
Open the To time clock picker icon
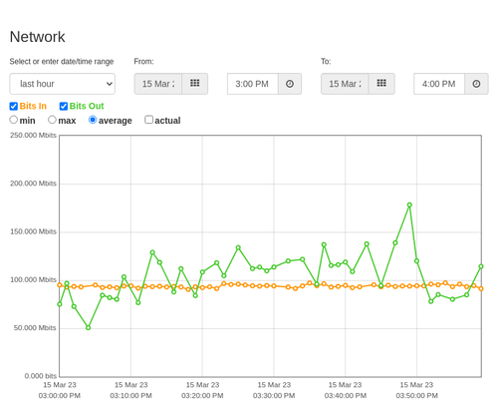[476, 84]
